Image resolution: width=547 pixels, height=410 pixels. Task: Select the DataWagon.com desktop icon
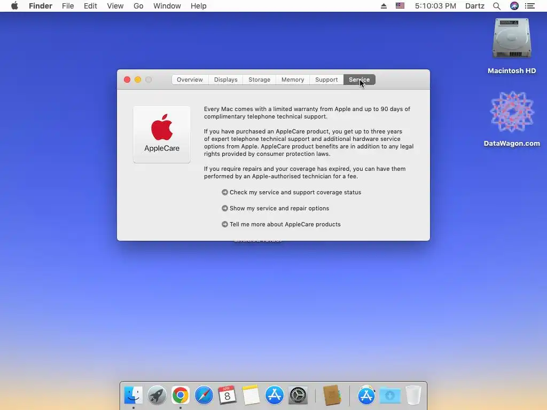512,119
